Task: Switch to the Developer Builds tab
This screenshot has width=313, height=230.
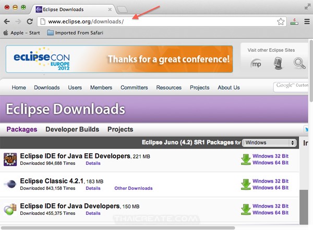Action: 73,129
